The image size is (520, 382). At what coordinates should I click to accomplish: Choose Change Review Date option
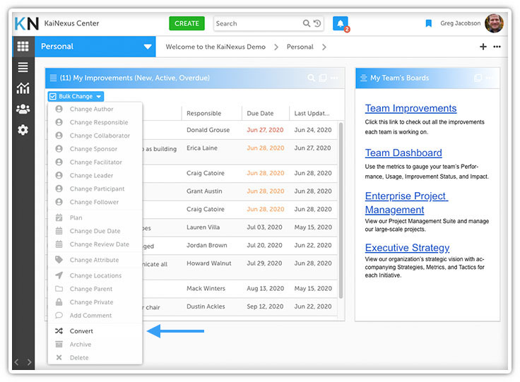click(95, 244)
